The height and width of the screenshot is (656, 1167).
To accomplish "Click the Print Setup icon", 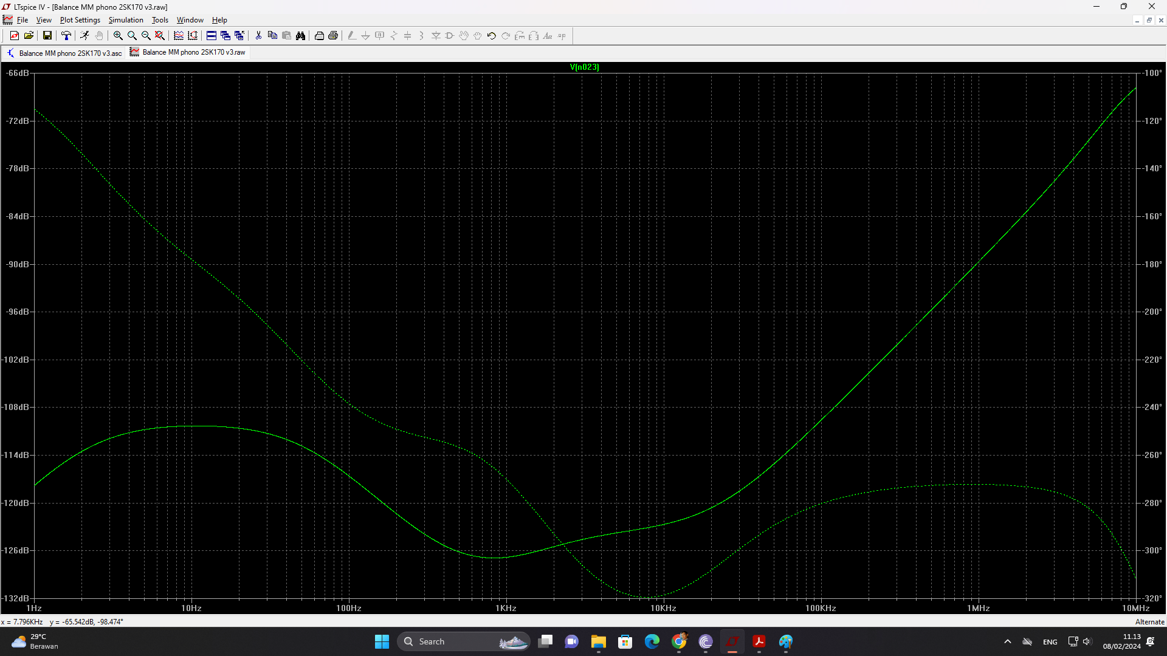I will click(319, 36).
